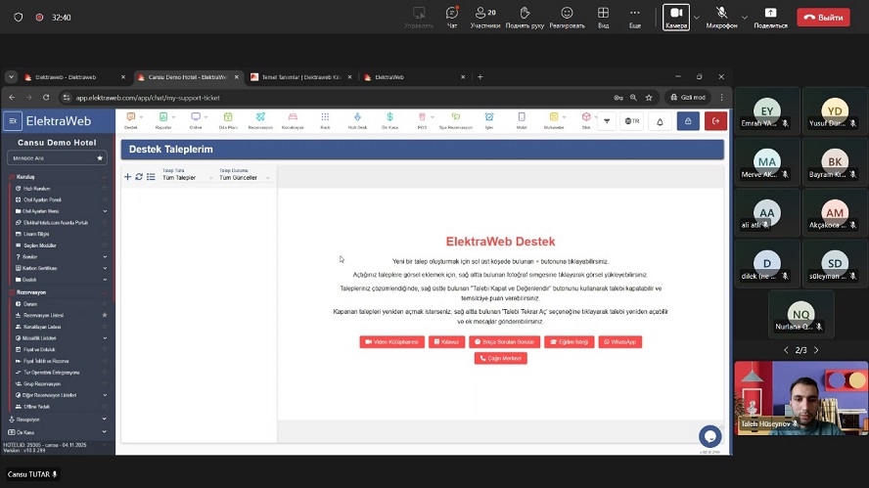This screenshot has height=488, width=869.
Task: Click the red logout icon button
Action: (715, 121)
